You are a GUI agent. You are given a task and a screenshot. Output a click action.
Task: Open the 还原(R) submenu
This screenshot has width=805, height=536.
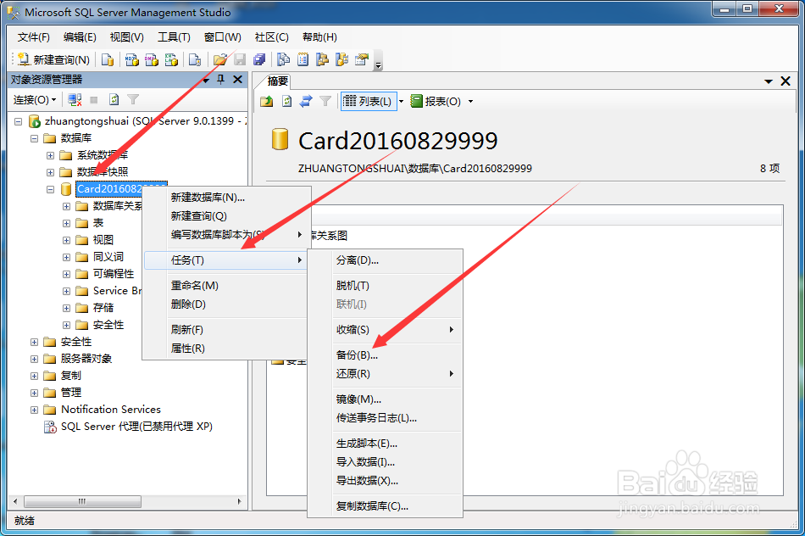pos(385,374)
